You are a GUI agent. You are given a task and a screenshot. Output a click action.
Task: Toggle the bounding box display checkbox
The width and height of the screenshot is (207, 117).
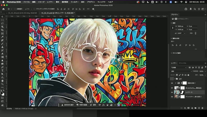pos(34,9)
